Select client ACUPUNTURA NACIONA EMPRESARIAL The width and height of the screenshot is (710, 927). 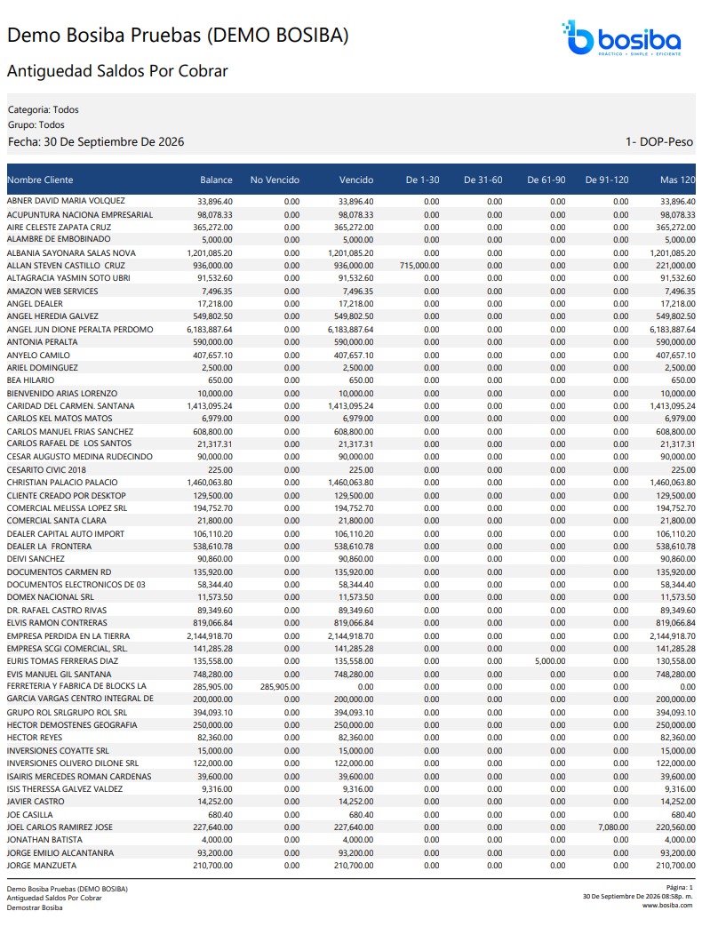pos(80,214)
